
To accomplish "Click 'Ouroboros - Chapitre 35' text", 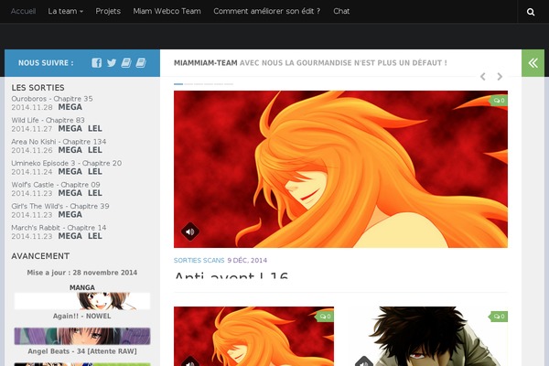I will [x=52, y=99].
